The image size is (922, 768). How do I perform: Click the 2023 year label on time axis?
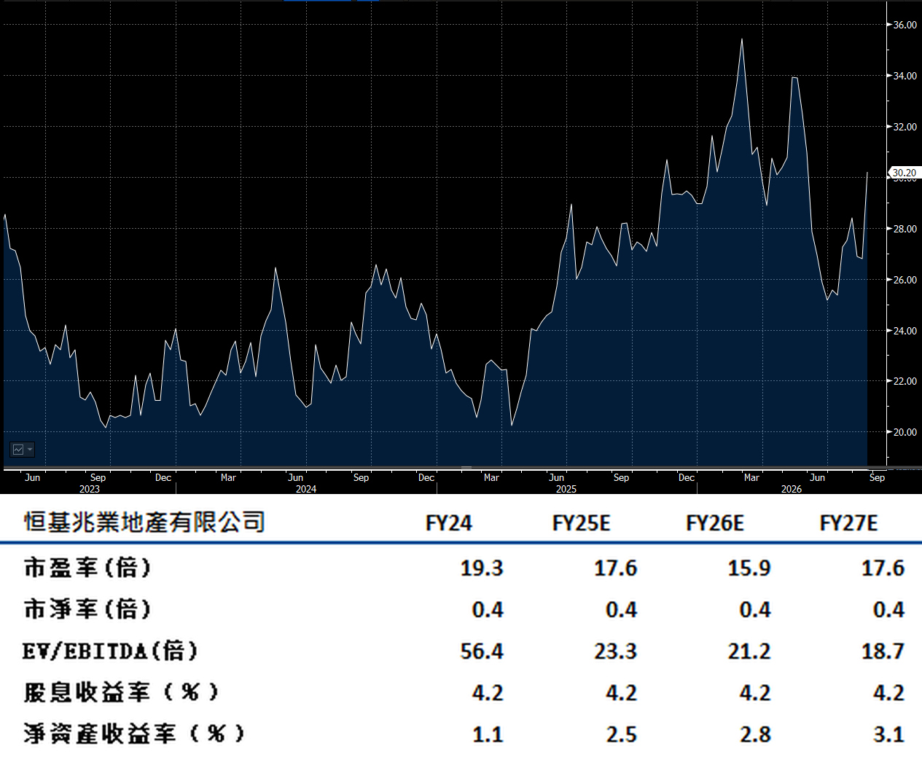[90, 489]
